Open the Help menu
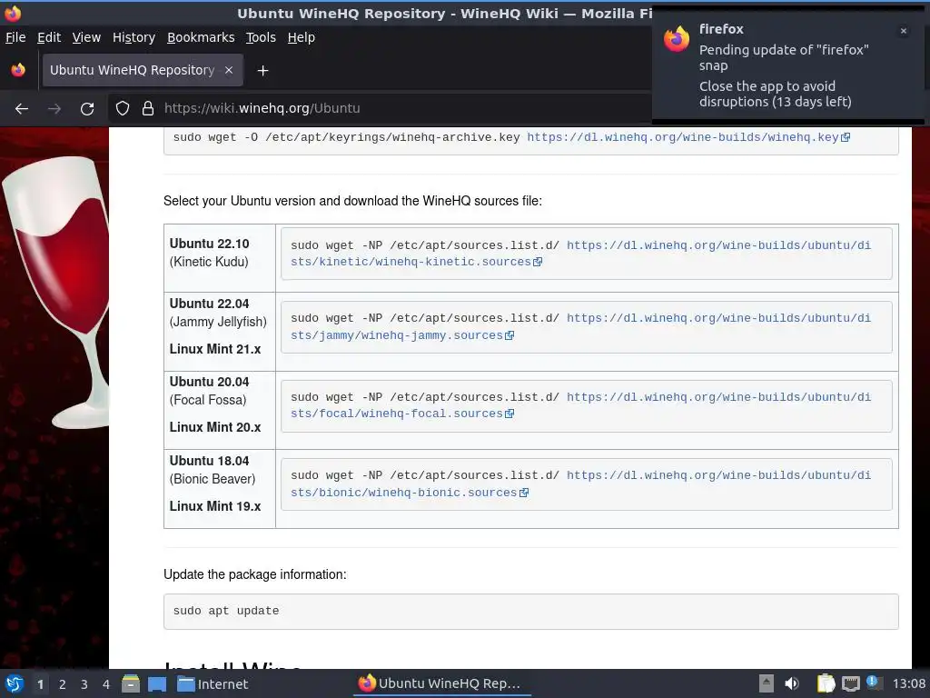 [302, 37]
